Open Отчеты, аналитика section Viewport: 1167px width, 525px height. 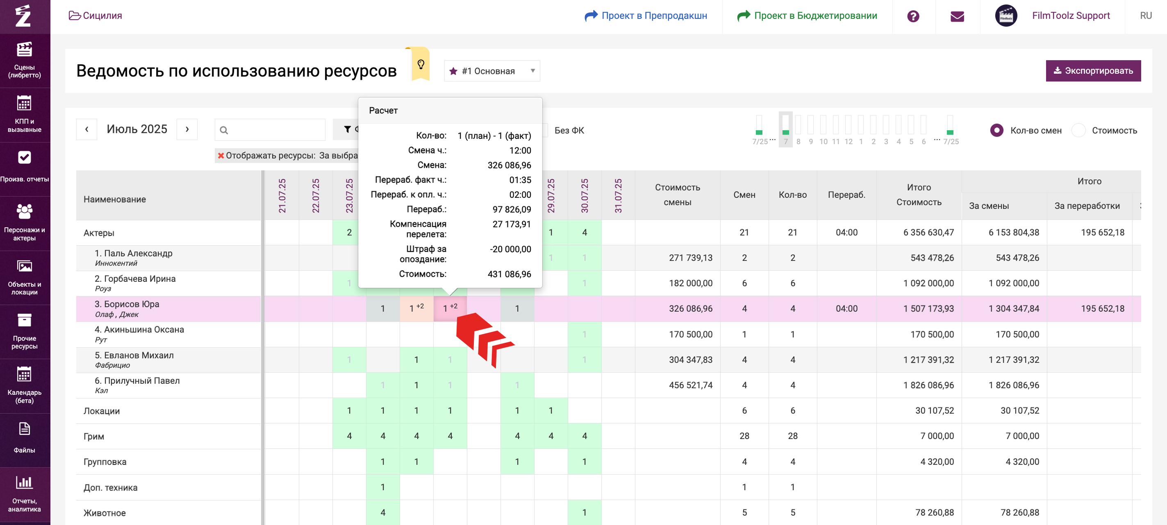pos(25,493)
